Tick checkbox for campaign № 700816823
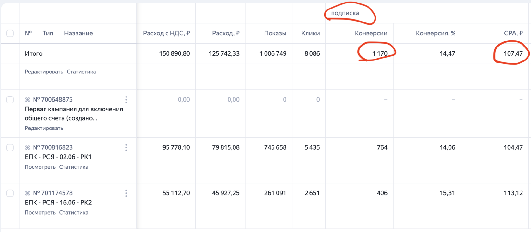The height and width of the screenshot is (232, 531). 10,147
